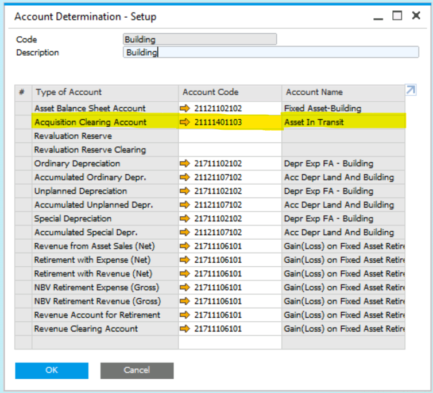Open link arrow in Accumulated Special Depr. row
433x393 pixels.
pyautogui.click(x=185, y=232)
